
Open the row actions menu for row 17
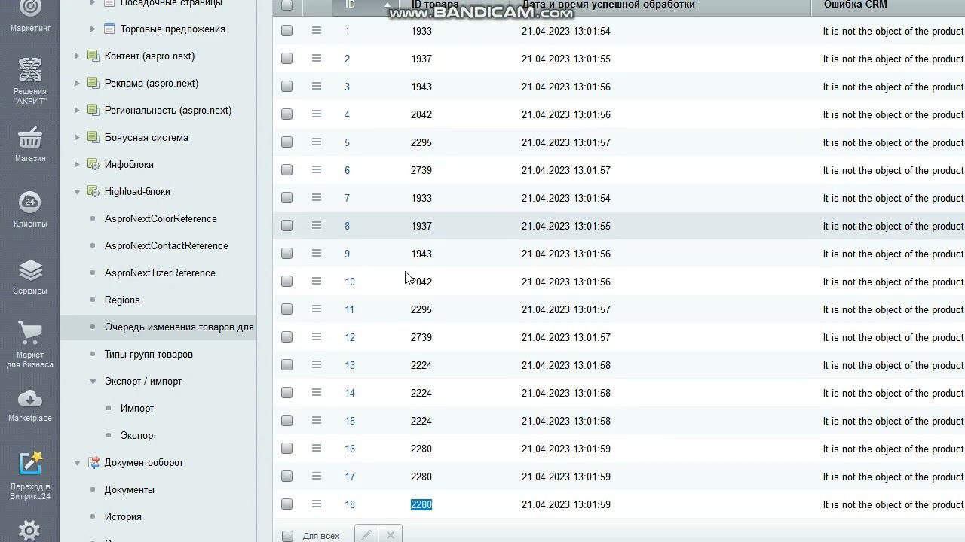pyautogui.click(x=317, y=476)
